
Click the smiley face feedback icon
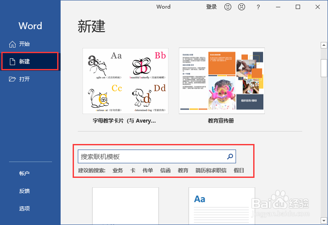[x=227, y=7]
